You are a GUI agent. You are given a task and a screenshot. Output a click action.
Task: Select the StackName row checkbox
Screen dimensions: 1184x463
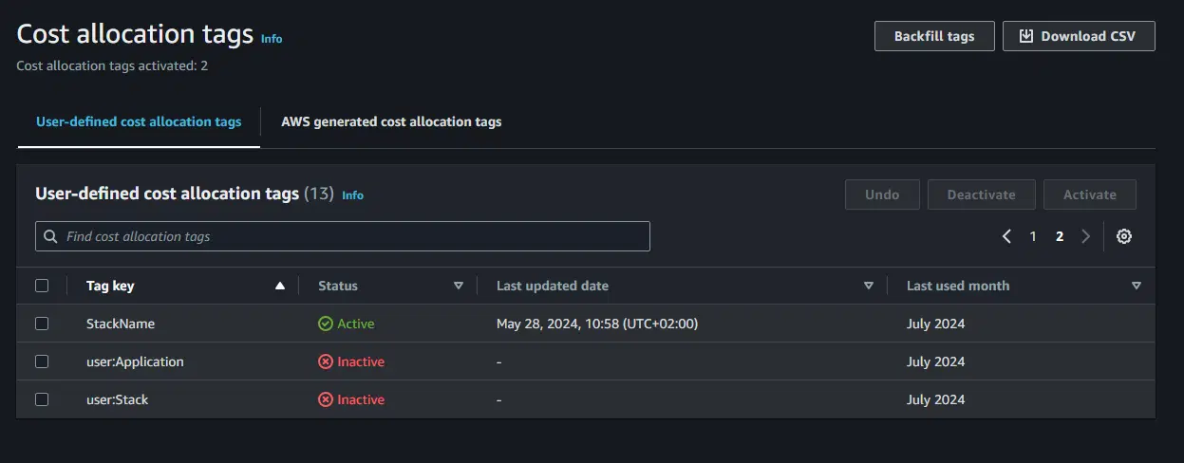pos(42,324)
